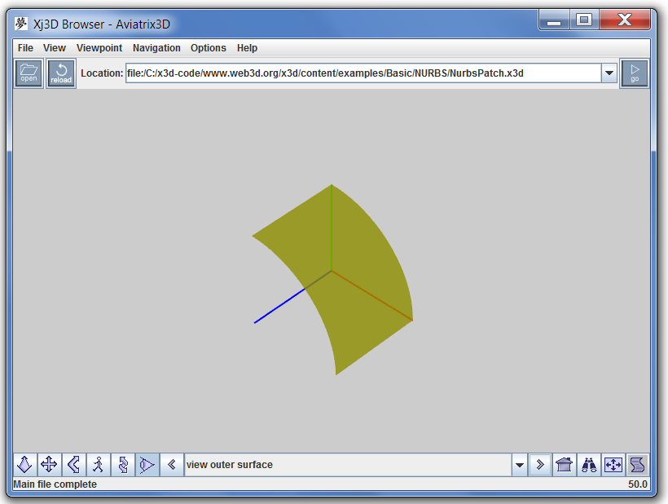Viewport: 668px width, 504px height.
Task: Select the Tilt navigation mode icon
Action: point(73,465)
